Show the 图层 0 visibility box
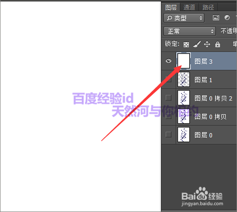The height and width of the screenshot is (212, 237). pos(169,135)
